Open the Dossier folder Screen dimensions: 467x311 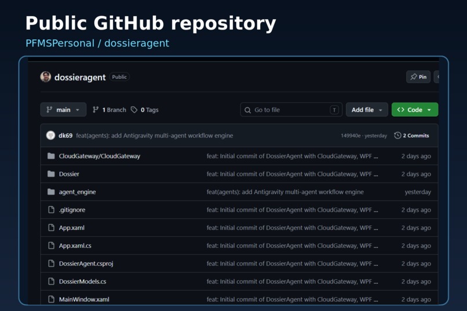click(69, 174)
